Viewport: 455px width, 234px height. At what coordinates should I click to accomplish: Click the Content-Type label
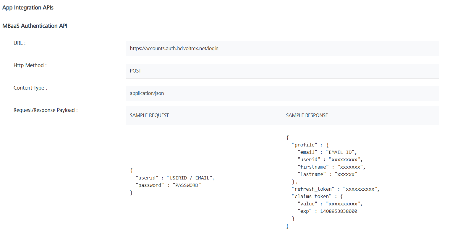tap(30, 88)
